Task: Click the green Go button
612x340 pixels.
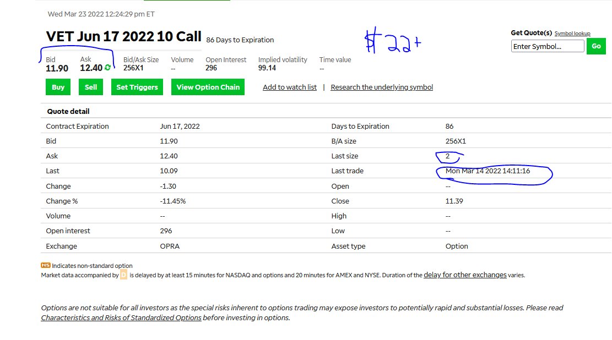Action: click(596, 46)
